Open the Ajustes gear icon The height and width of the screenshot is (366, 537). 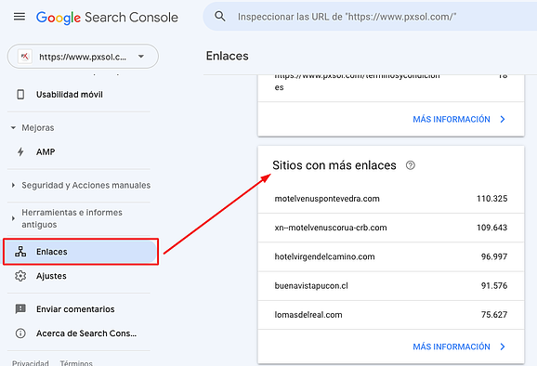click(20, 276)
